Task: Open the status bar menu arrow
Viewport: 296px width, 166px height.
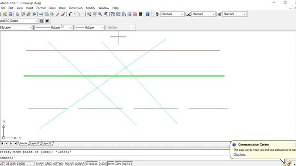Action: click(294, 164)
